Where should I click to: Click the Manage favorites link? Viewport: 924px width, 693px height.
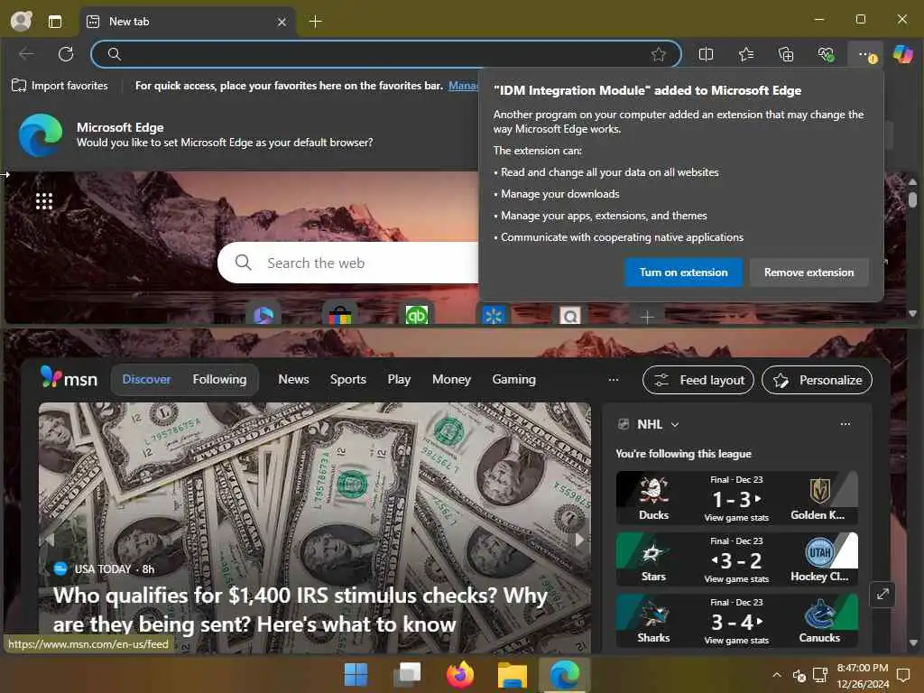coord(463,86)
